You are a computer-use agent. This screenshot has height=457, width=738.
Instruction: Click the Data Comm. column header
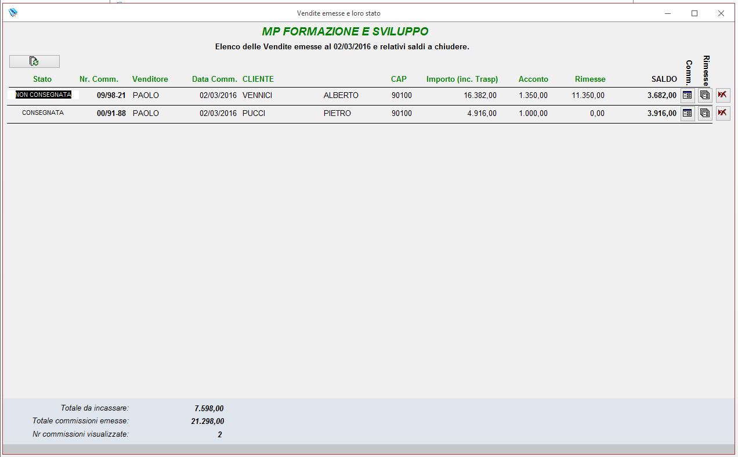215,79
